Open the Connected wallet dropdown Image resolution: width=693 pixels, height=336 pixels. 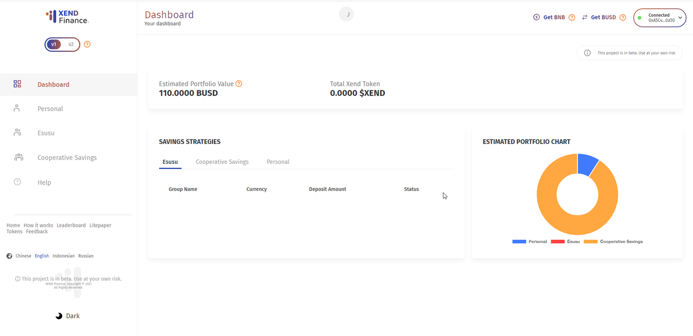click(660, 18)
